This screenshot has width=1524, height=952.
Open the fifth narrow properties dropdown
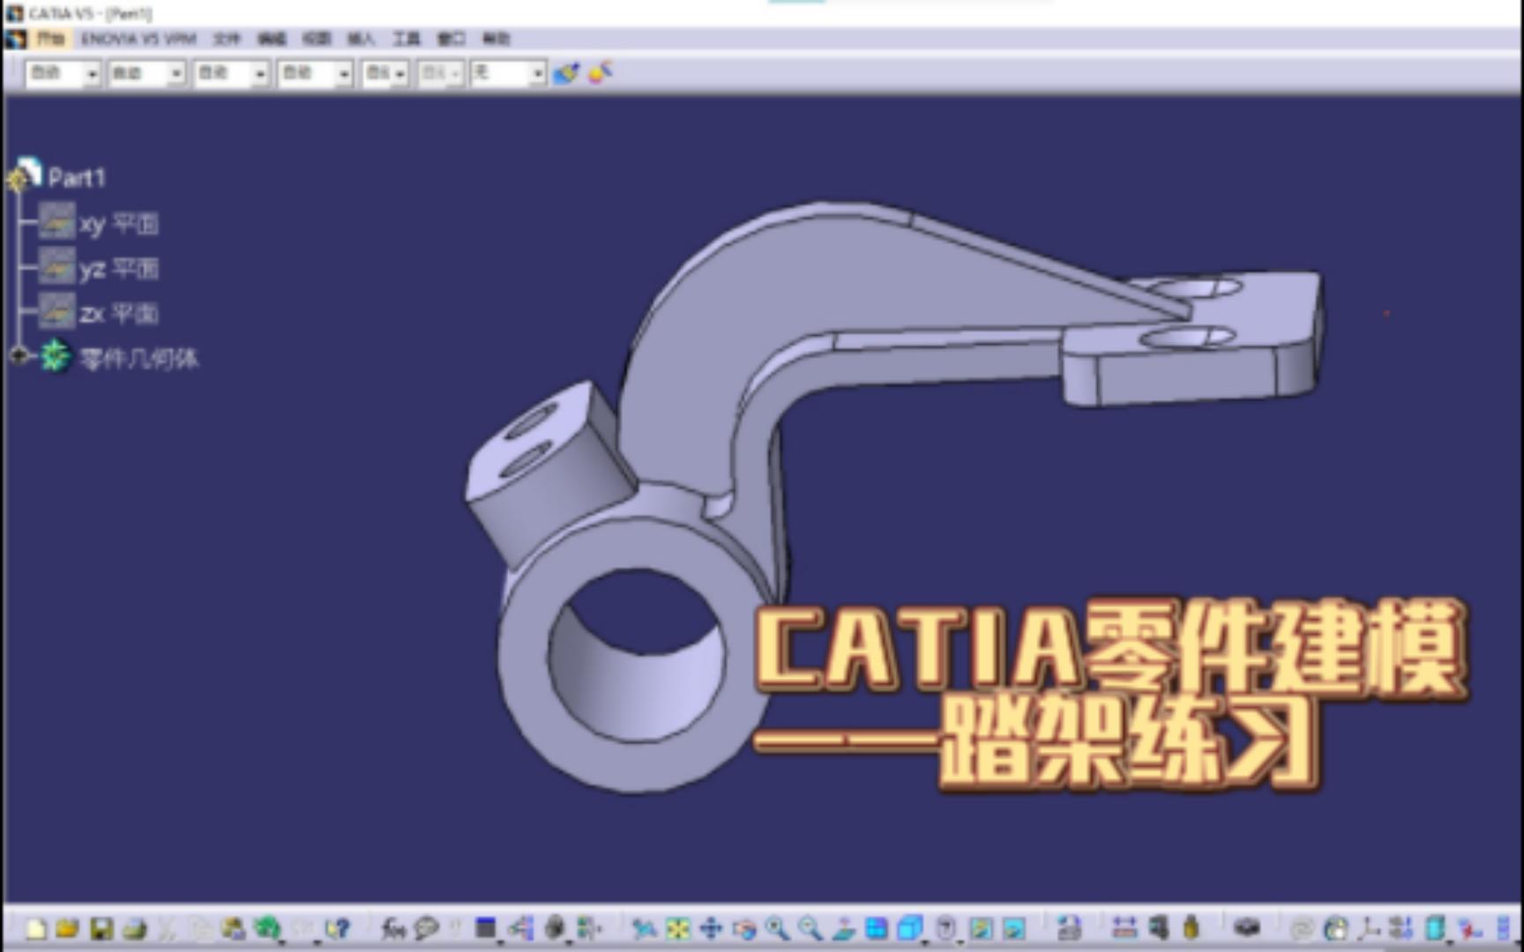(x=400, y=74)
